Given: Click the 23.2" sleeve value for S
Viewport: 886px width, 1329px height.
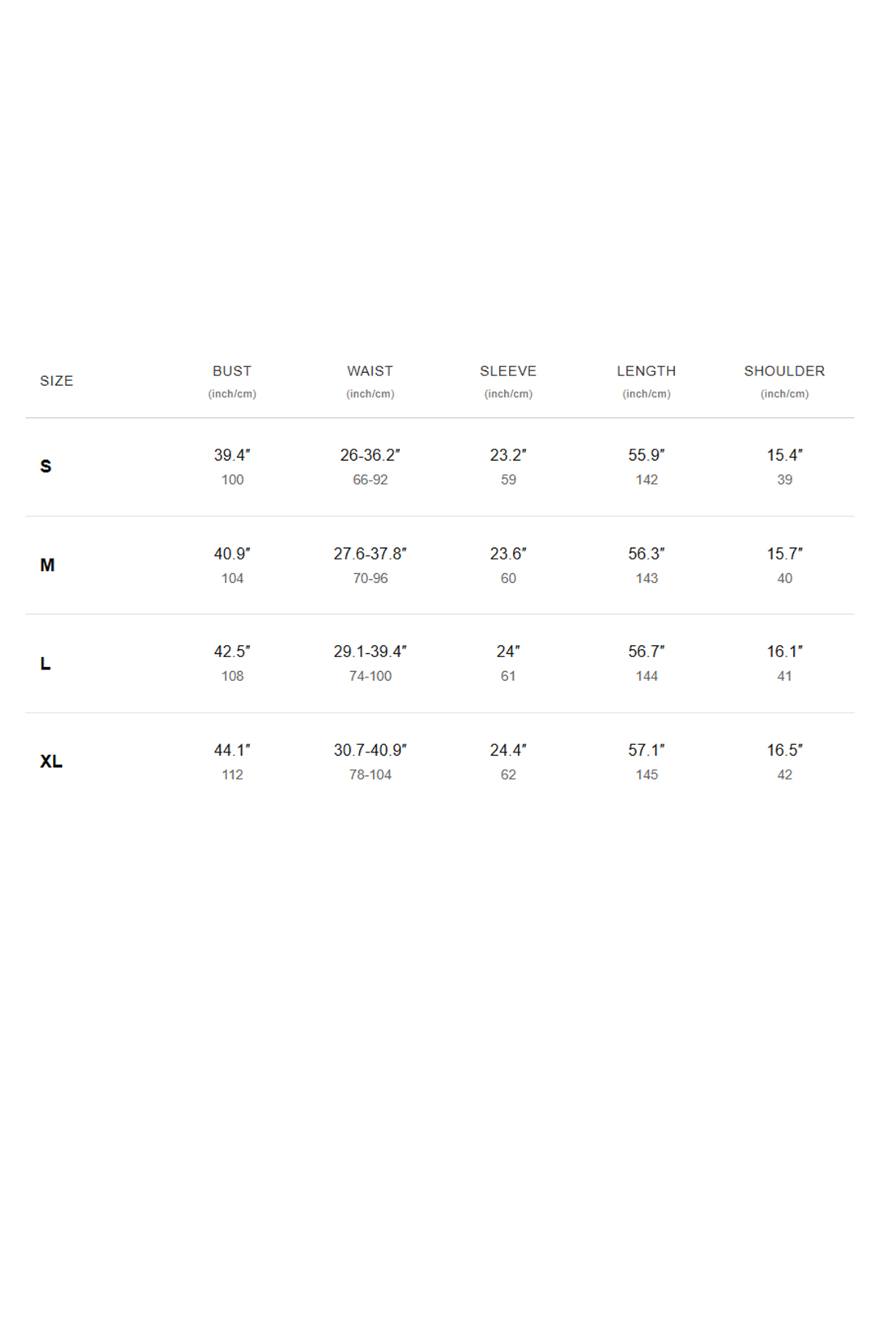Looking at the screenshot, I should point(508,455).
